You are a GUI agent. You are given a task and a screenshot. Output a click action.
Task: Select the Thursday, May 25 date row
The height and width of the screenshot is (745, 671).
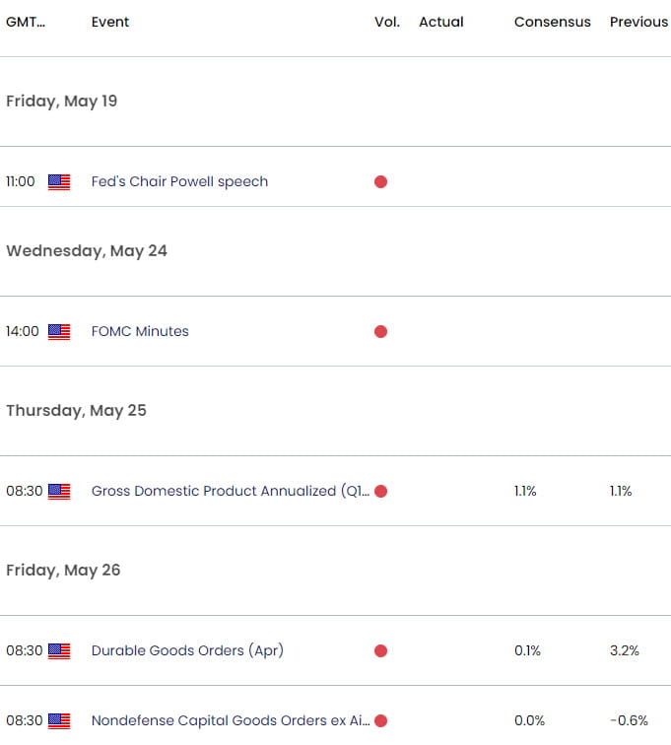pos(76,410)
